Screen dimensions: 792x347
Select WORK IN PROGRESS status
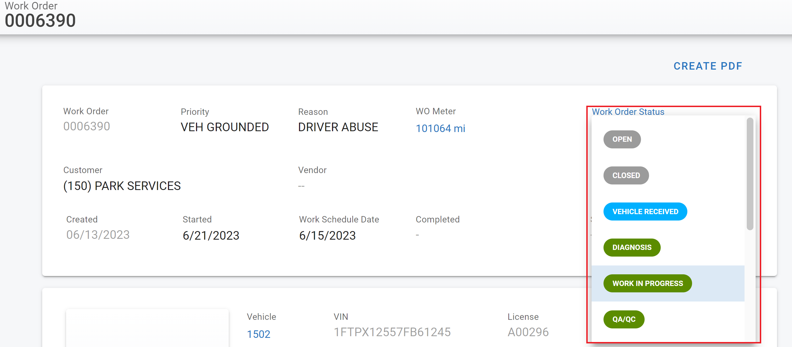point(647,283)
